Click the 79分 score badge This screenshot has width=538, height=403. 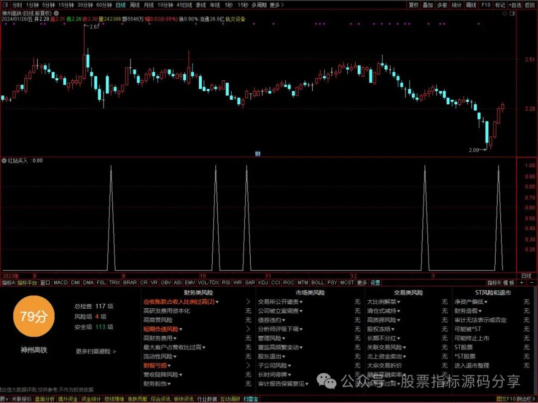(34, 316)
